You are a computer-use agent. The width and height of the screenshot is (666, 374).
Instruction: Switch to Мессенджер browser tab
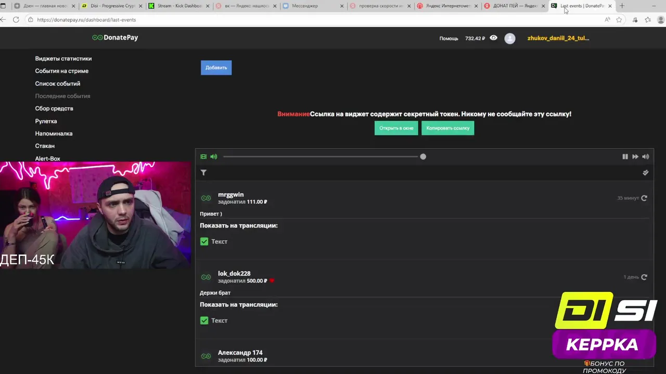coord(313,6)
